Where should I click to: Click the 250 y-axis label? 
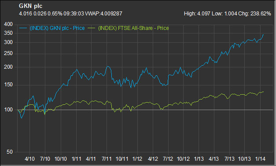point(8,53)
